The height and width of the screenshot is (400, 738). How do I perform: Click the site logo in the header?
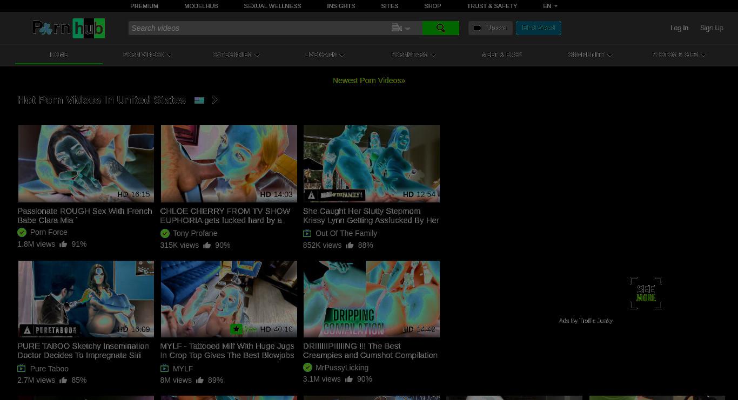tap(69, 28)
